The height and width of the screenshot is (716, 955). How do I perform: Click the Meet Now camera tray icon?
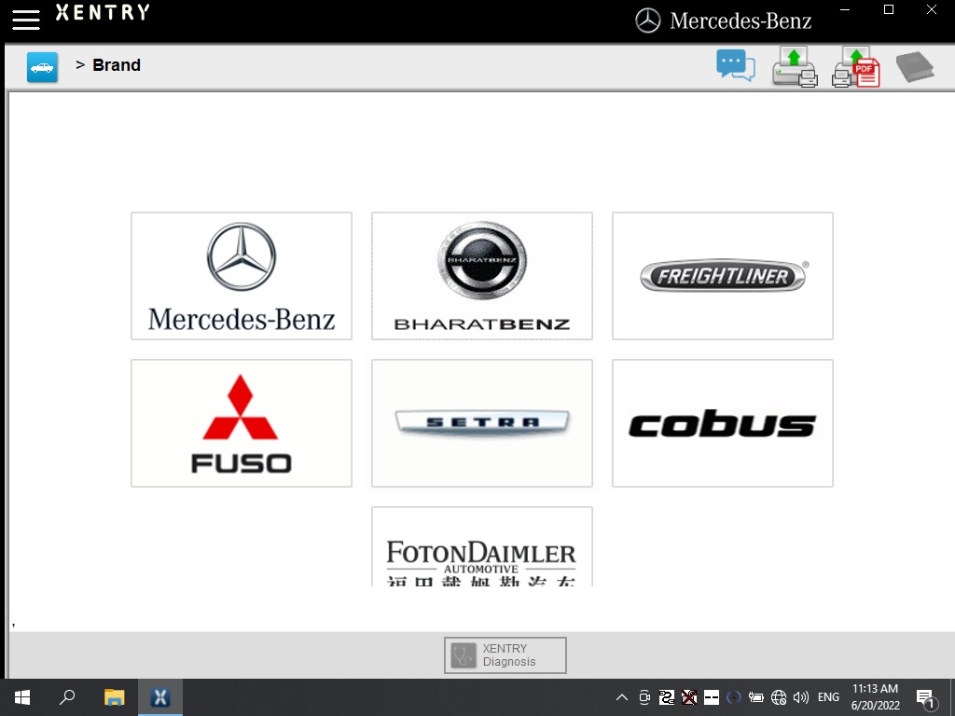(x=644, y=697)
